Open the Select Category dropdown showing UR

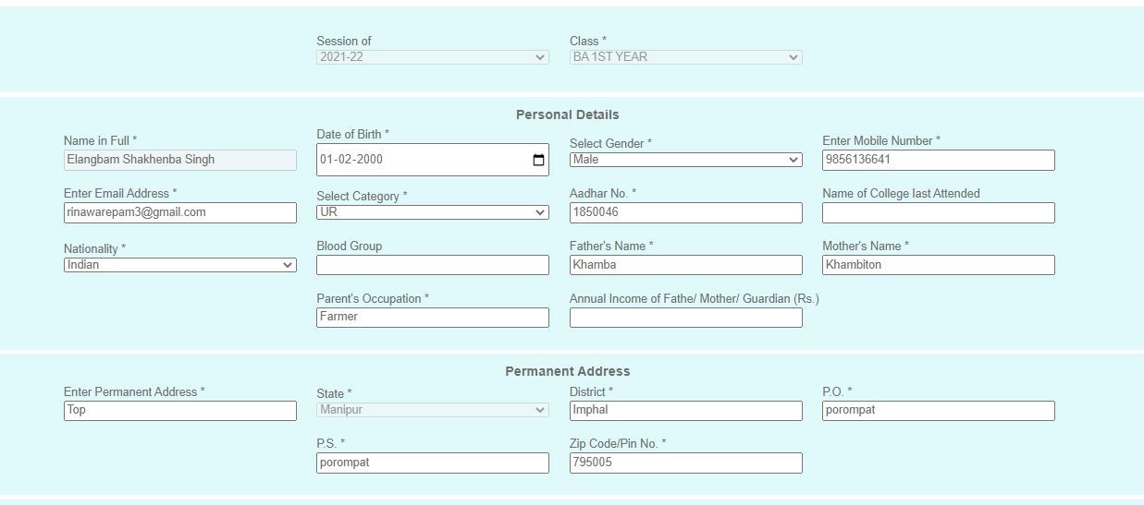click(x=433, y=212)
